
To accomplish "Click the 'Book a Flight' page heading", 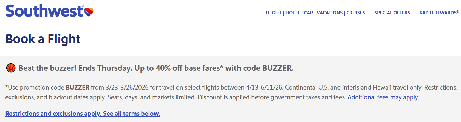I will 43,39.
